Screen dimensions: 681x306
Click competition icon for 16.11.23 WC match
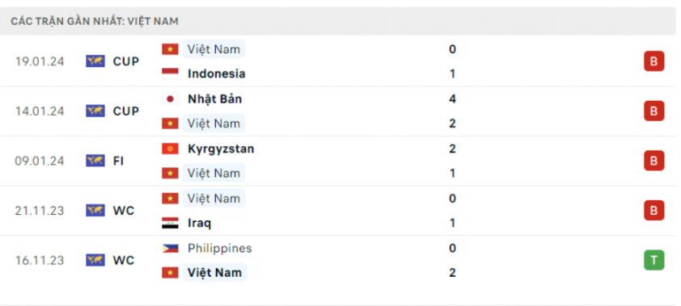(95, 260)
